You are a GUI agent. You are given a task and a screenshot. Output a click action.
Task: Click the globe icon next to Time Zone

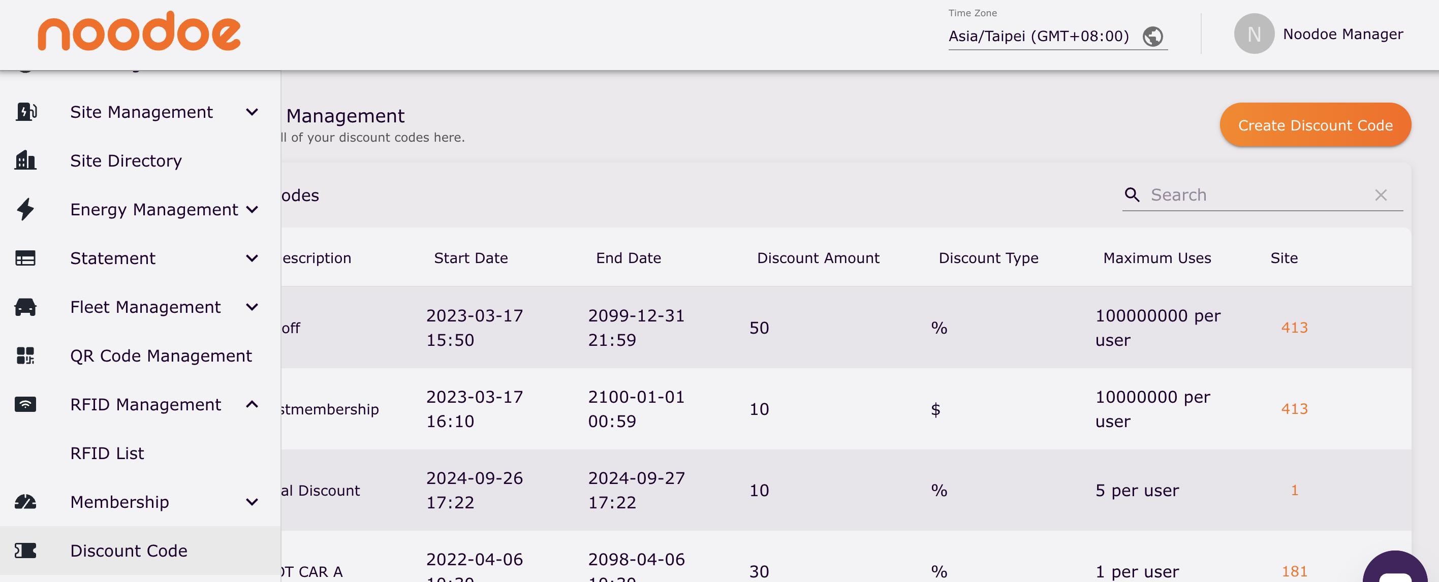click(1153, 36)
